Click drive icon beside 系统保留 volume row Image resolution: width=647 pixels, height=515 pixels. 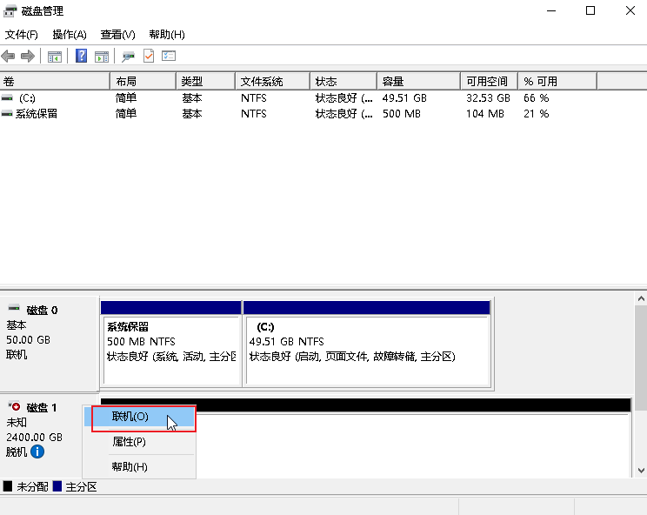(x=7, y=113)
